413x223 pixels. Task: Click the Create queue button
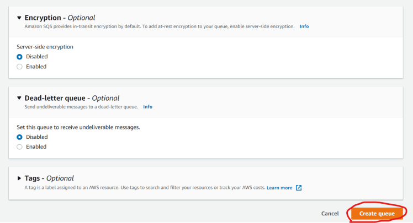377,214
